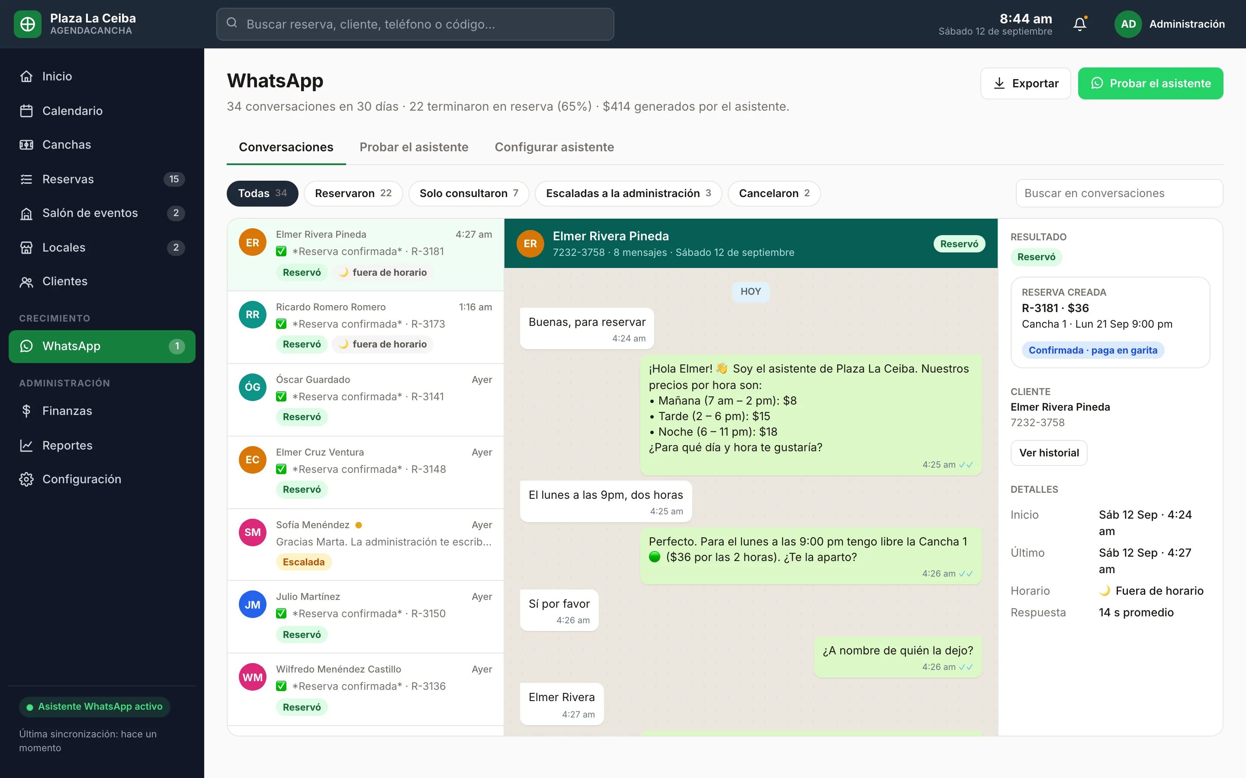Click green Probar el asistente button
Viewport: 1246px width, 778px height.
[1150, 83]
